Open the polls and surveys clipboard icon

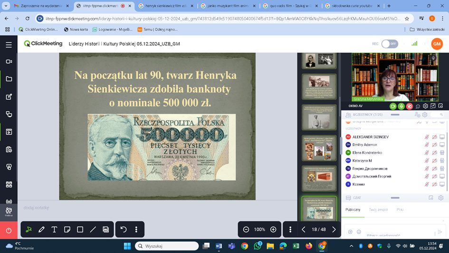[9, 149]
